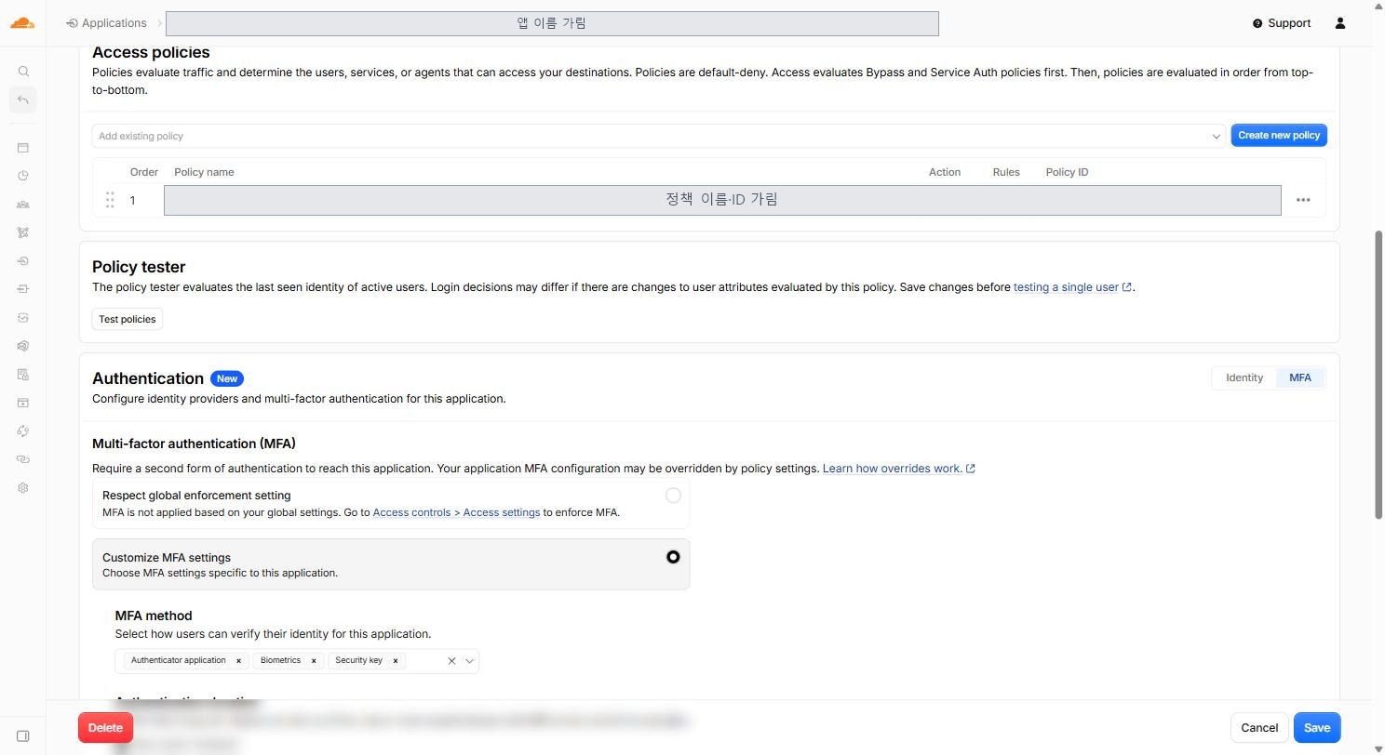
Task: Click the Cloudflare logo
Action: click(x=22, y=23)
